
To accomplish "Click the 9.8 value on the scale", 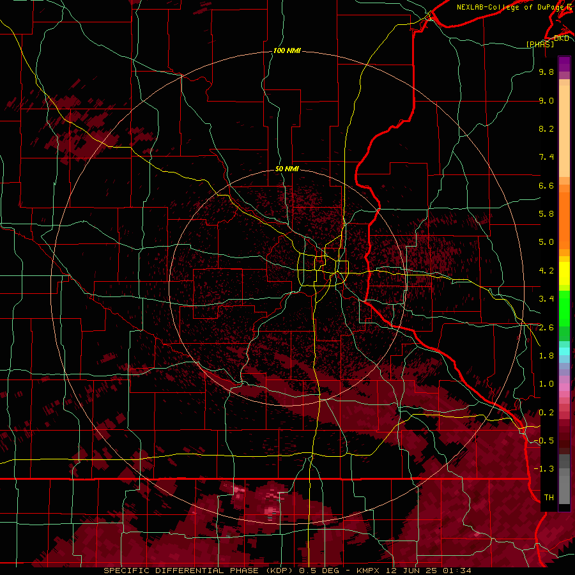I will (546, 72).
